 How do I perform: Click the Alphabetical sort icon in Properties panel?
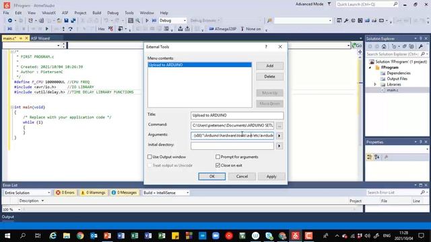(x=377, y=157)
